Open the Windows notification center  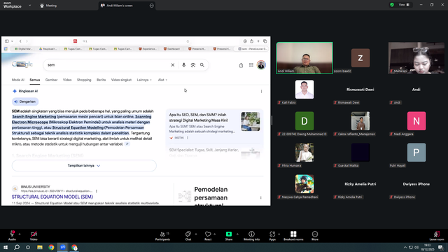point(441,247)
